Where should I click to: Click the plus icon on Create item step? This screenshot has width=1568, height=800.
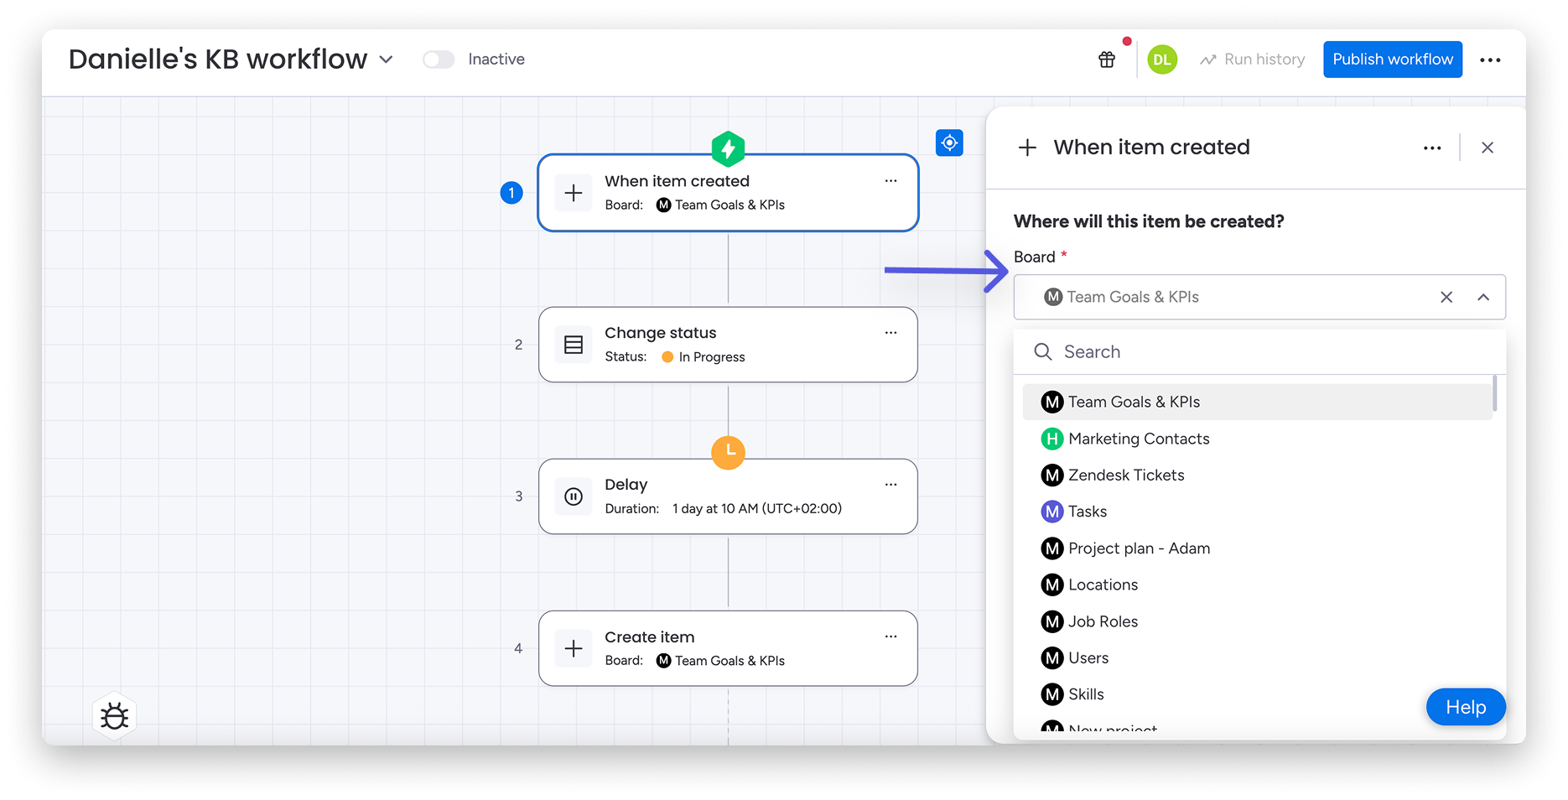(574, 648)
